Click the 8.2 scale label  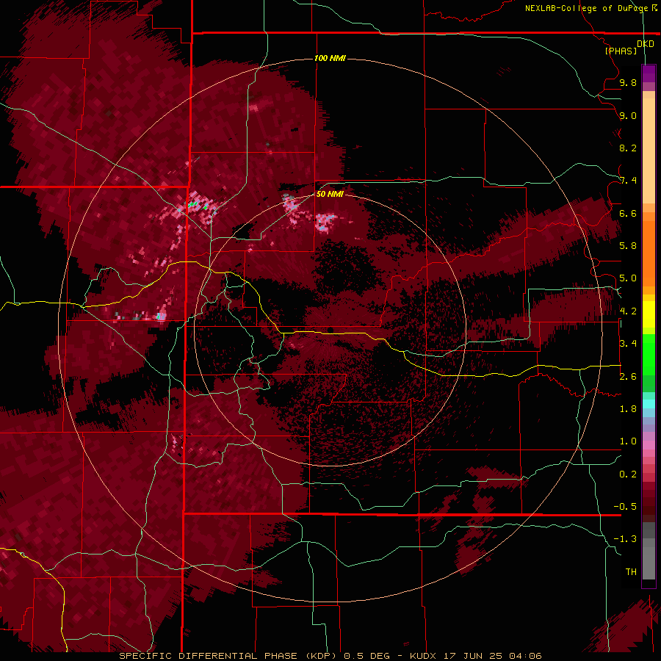(628, 148)
